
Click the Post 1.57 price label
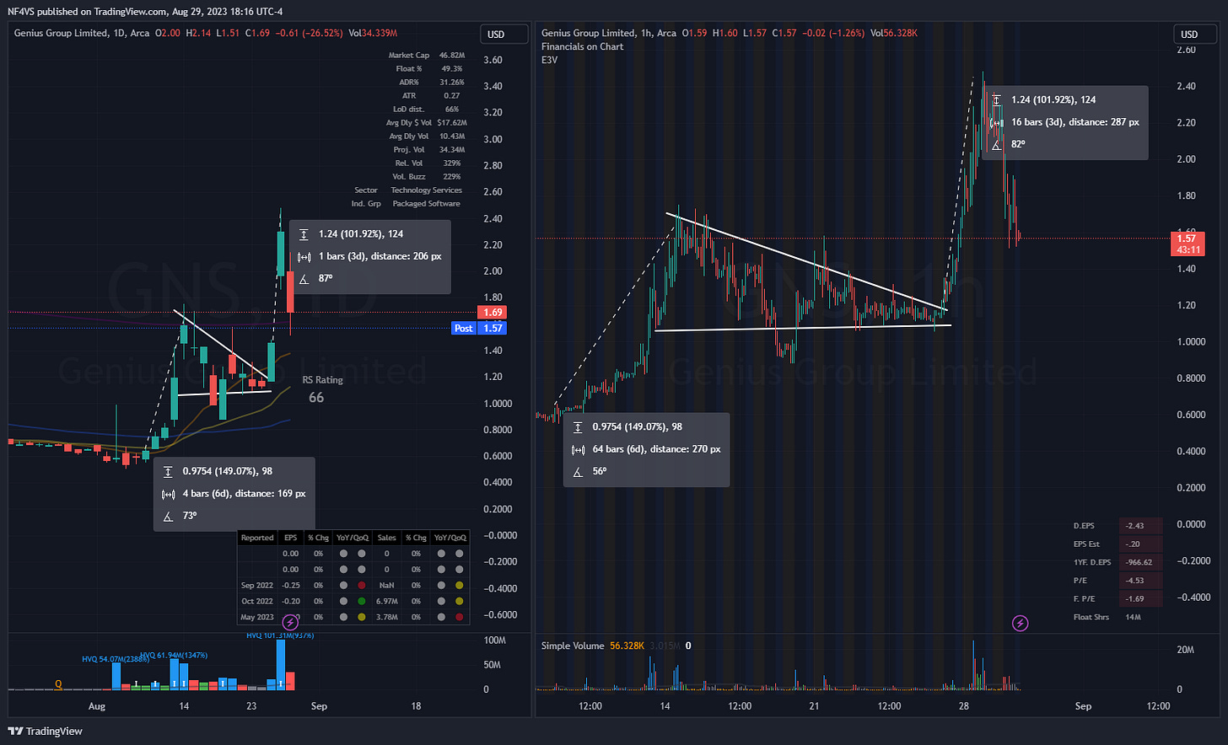click(480, 329)
